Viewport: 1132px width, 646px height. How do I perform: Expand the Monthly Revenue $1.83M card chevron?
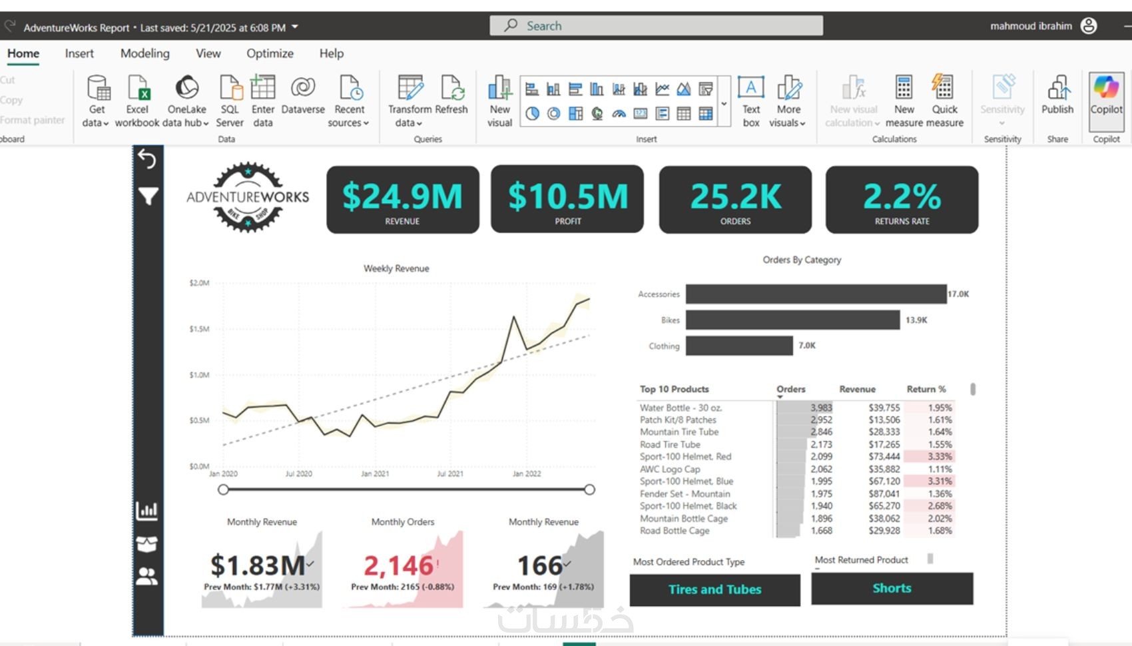point(310,563)
